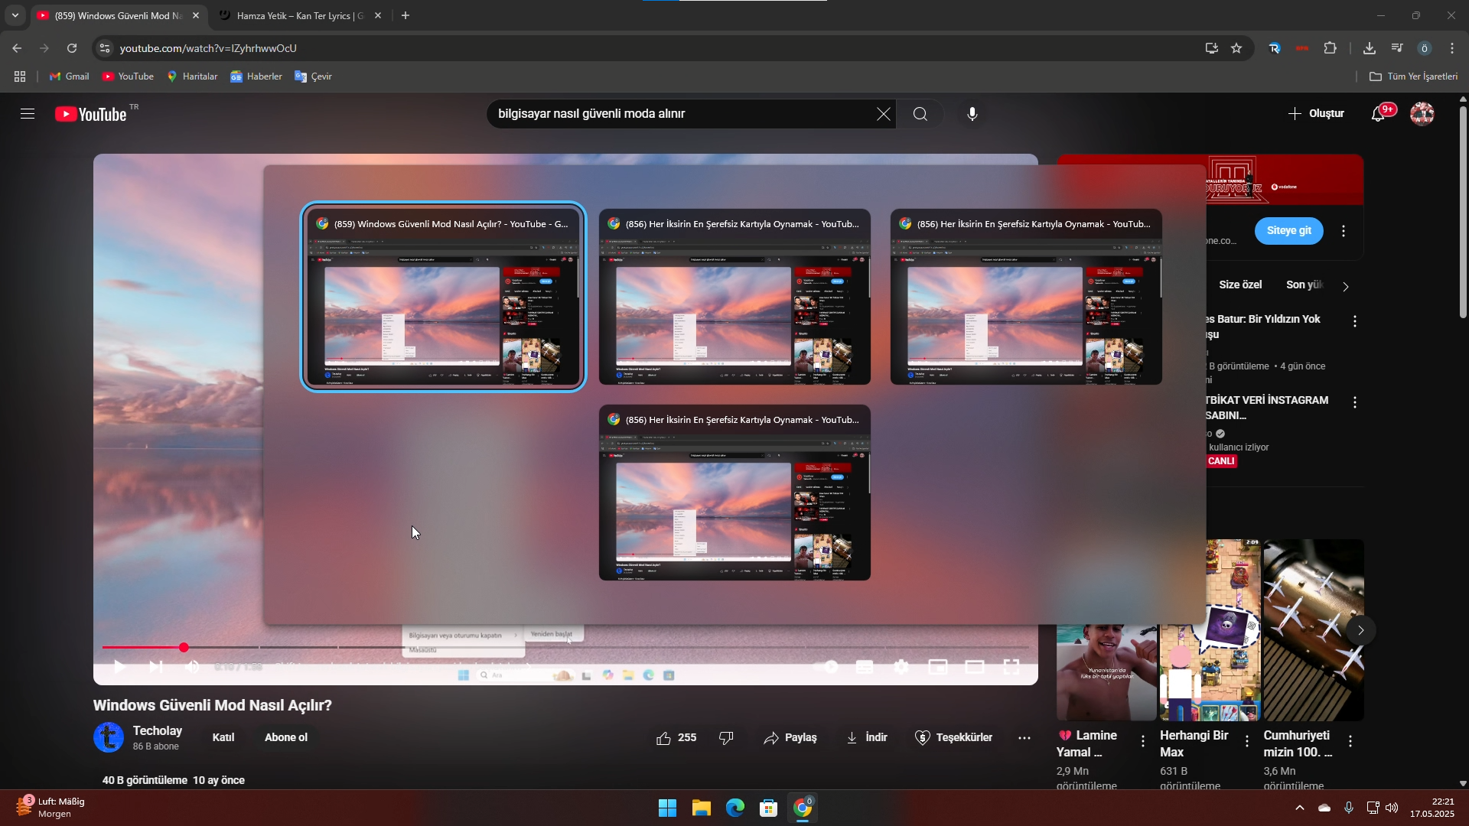Click the Siteye git ad button
Image resolution: width=1469 pixels, height=826 pixels.
[1288, 230]
